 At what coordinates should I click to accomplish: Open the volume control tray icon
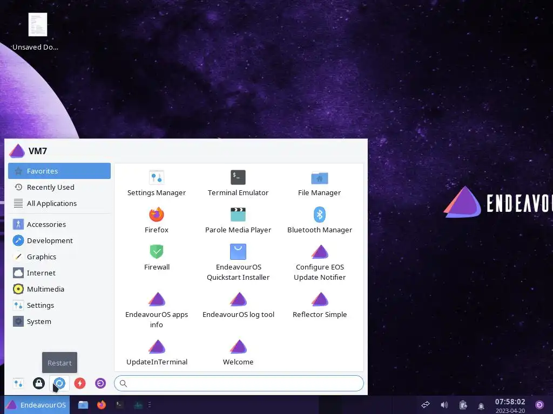[x=444, y=405]
